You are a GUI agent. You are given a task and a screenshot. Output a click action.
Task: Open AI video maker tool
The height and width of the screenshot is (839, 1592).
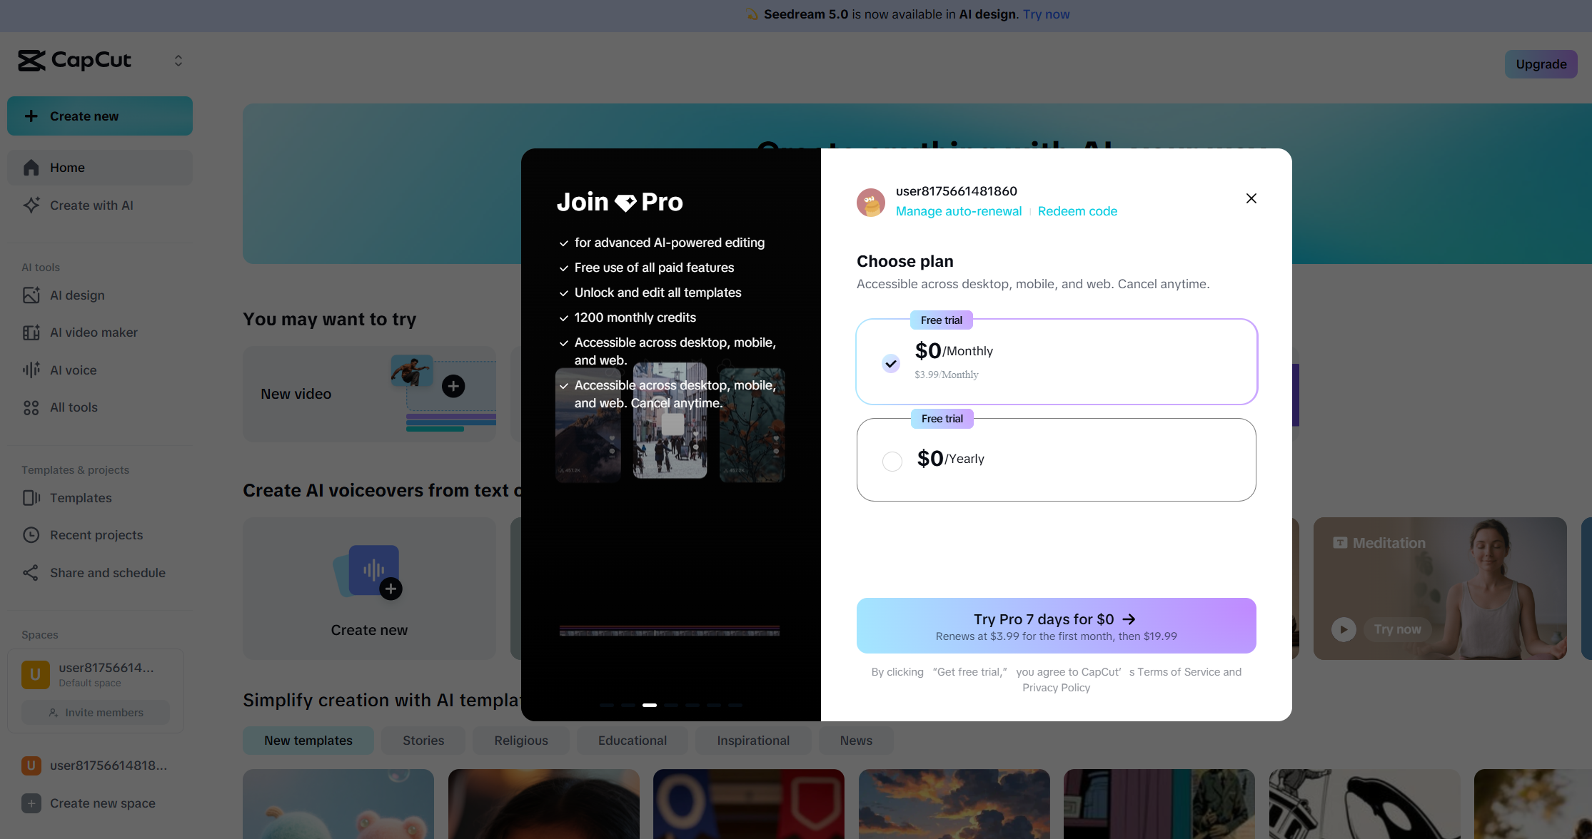click(93, 332)
